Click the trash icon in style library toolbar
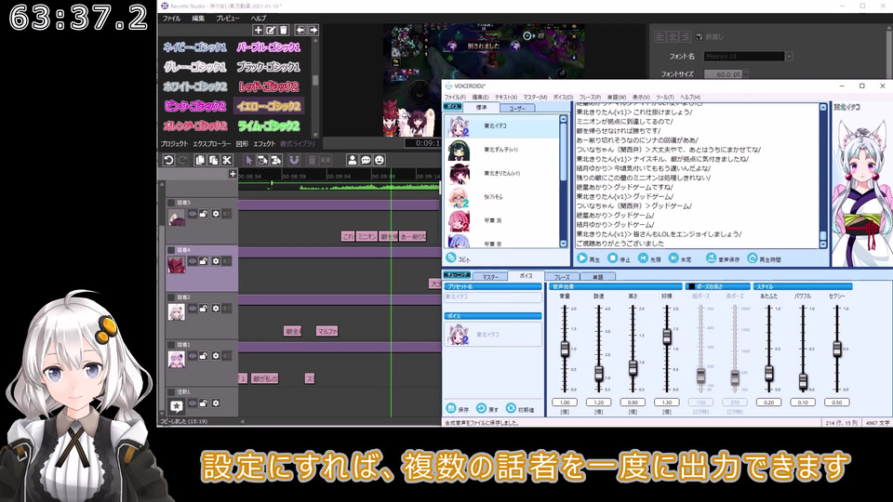 pos(284,30)
